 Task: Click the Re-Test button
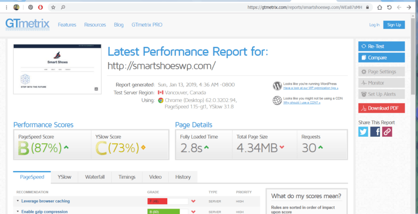pyautogui.click(x=382, y=46)
